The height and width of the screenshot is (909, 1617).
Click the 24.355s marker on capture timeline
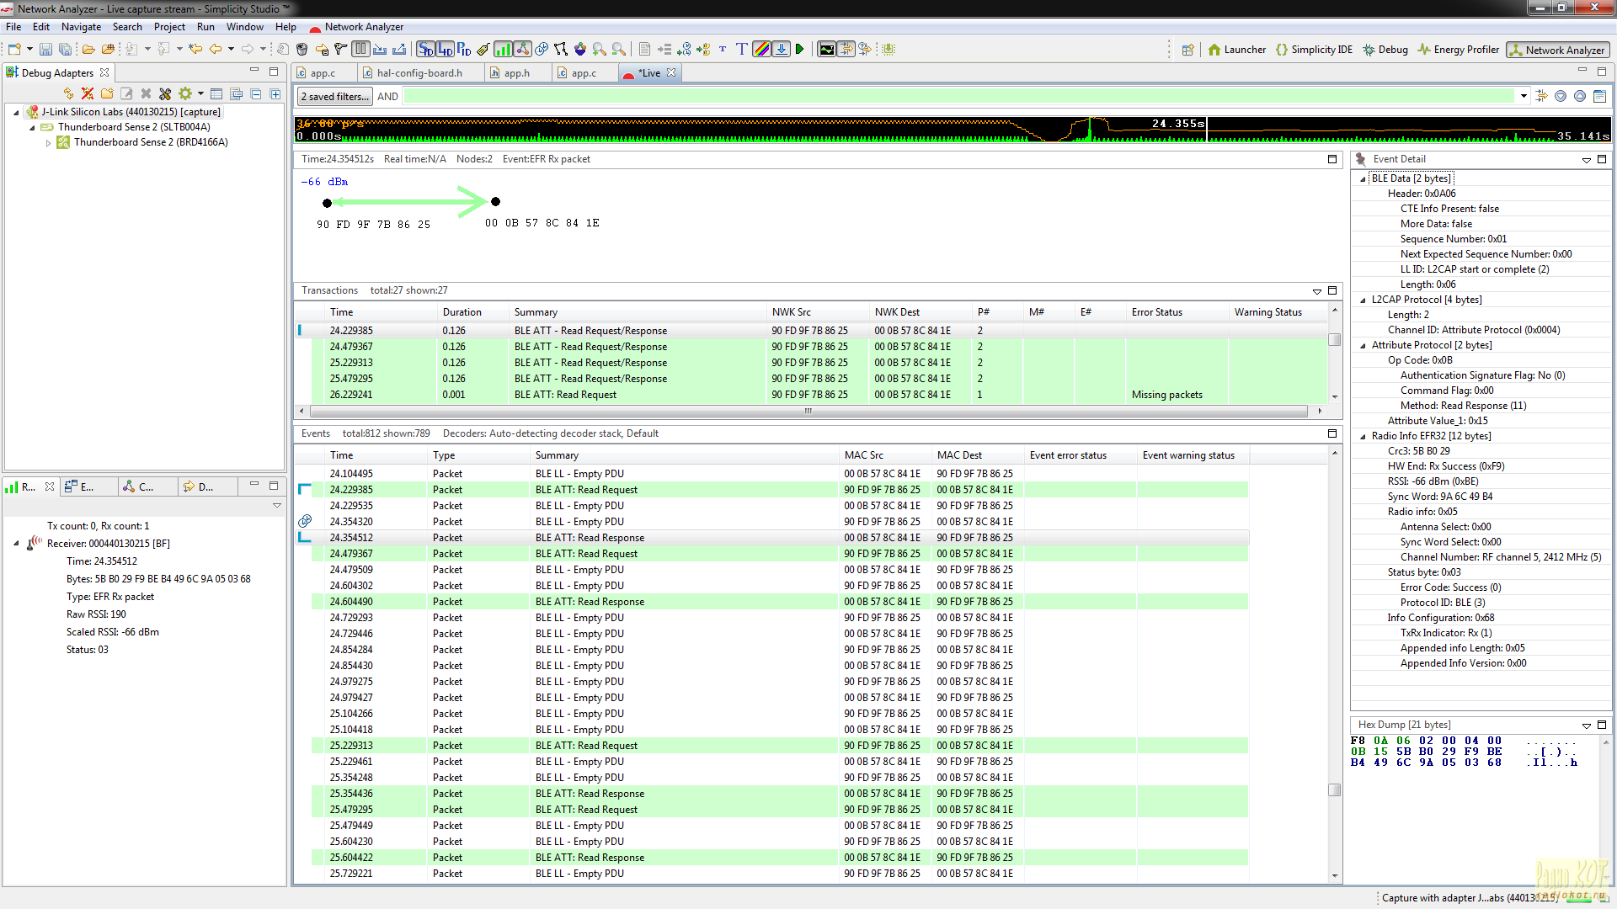point(1177,124)
